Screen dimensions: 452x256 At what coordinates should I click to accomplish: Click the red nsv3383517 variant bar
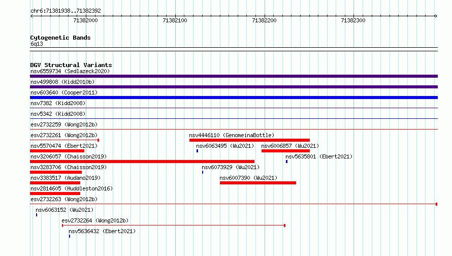55,183
